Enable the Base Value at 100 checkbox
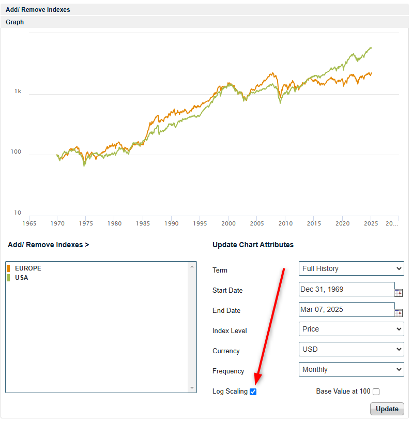 pos(376,392)
